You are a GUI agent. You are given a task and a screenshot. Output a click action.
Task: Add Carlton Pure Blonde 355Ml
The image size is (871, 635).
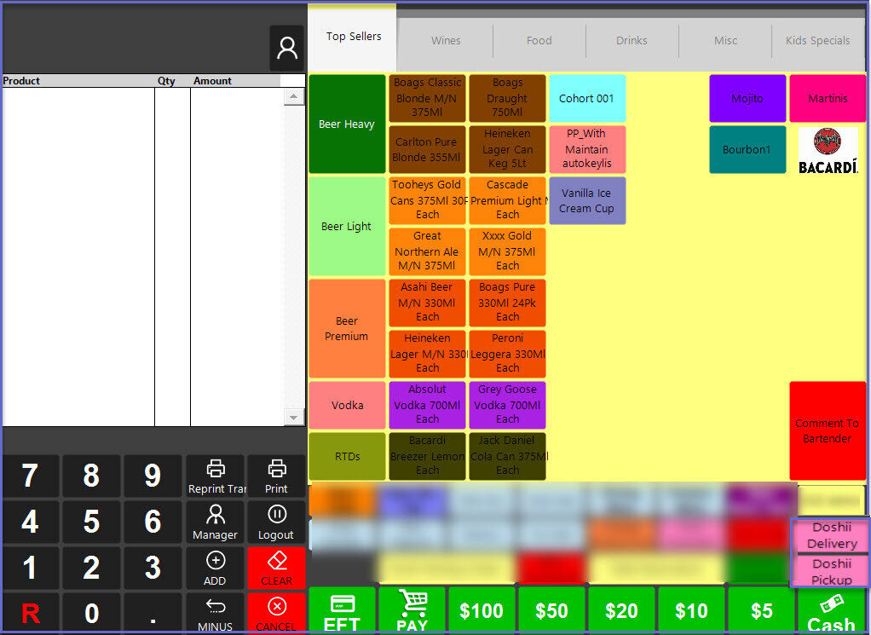tap(427, 149)
